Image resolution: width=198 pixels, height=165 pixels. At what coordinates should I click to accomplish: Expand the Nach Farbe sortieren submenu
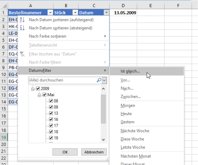105,36
